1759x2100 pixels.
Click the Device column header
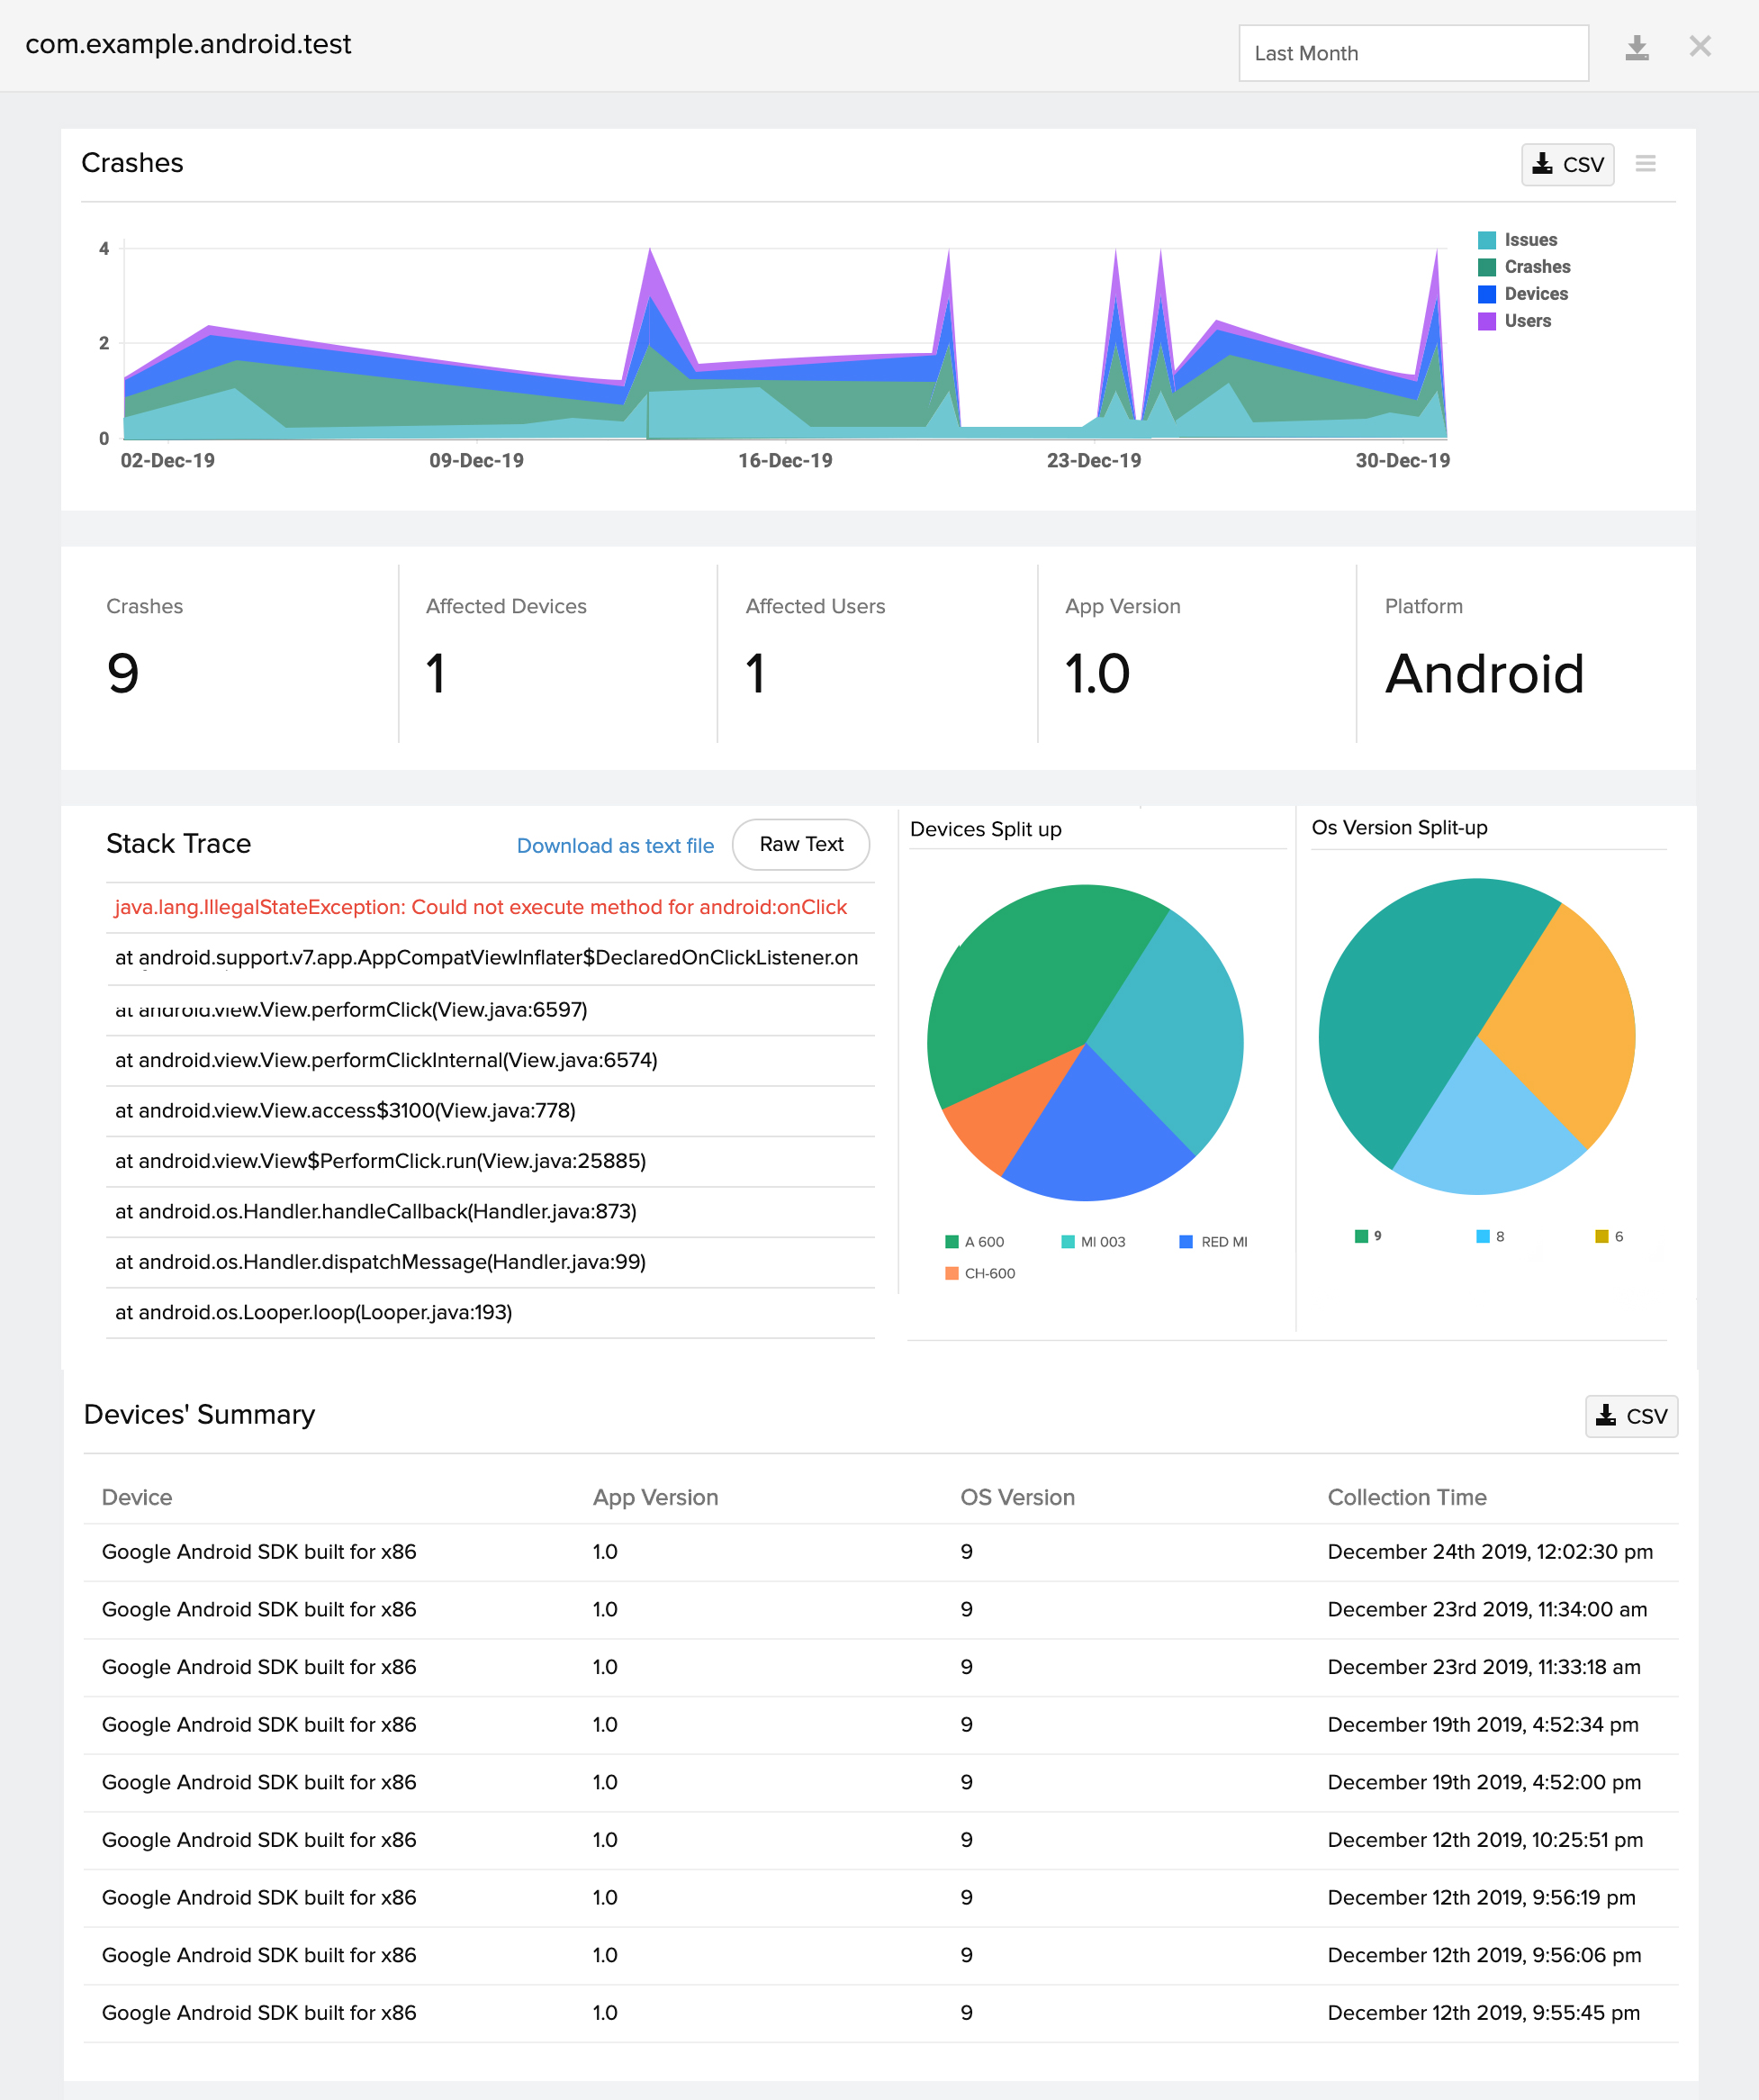point(137,1497)
